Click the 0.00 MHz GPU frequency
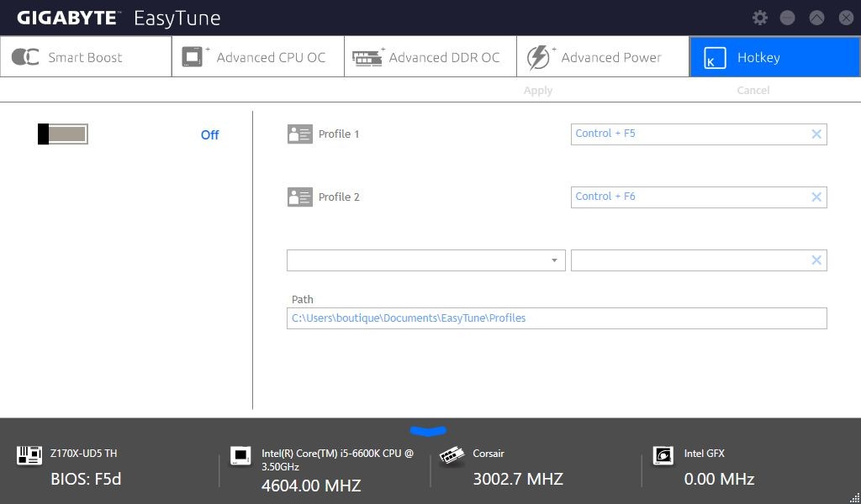861x504 pixels. [720, 480]
